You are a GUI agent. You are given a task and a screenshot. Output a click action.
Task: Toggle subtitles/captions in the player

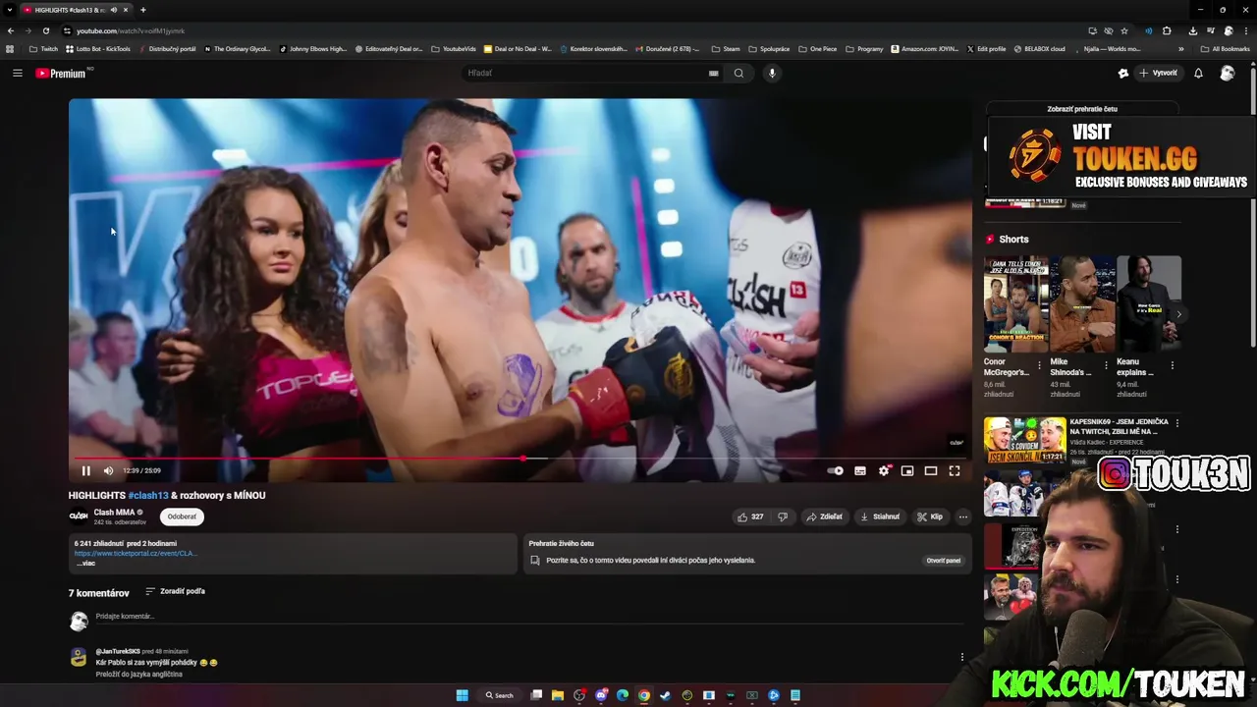coord(860,471)
